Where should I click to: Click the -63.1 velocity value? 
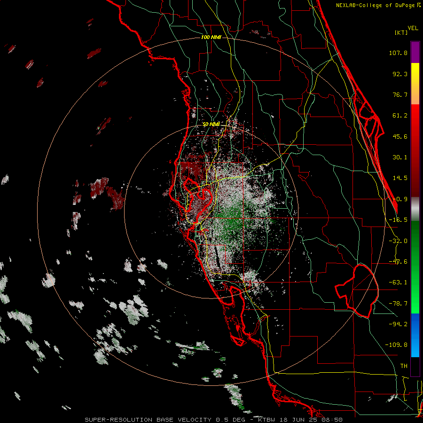398,282
